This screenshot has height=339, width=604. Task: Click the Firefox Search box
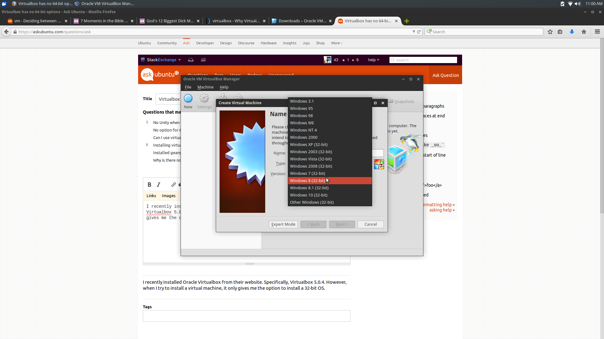coord(484,32)
